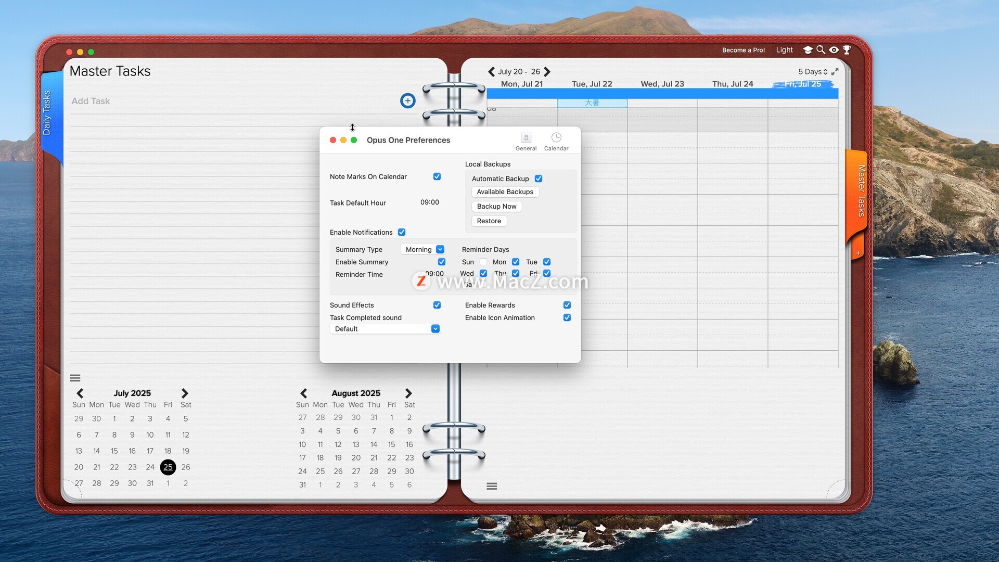
Task: Open the 5 Days view dropdown
Action: [x=813, y=72]
